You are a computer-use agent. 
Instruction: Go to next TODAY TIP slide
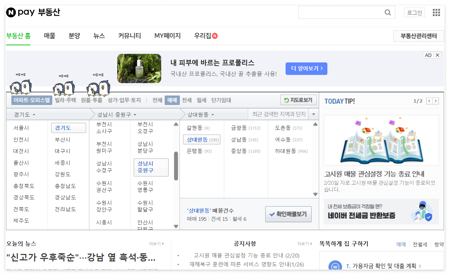pos(435,101)
